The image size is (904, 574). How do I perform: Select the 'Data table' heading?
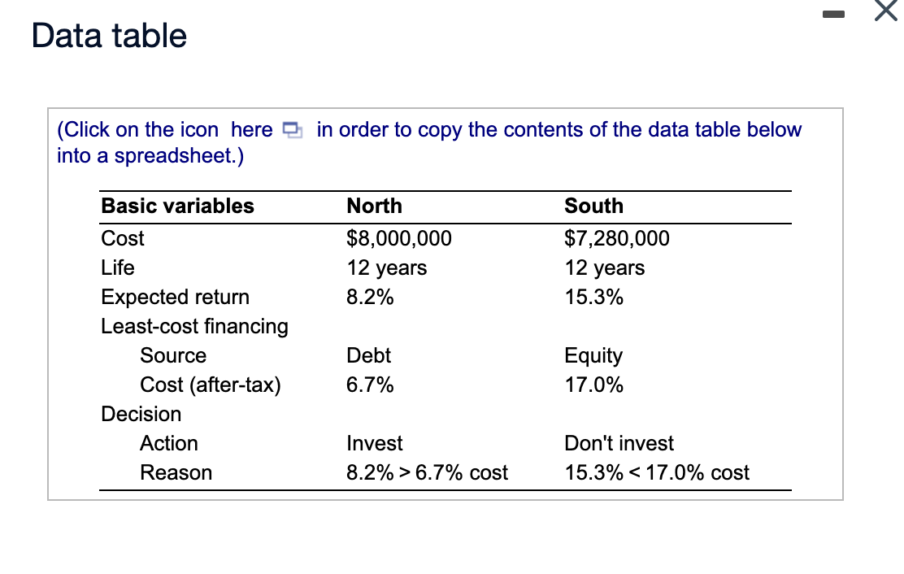108,35
